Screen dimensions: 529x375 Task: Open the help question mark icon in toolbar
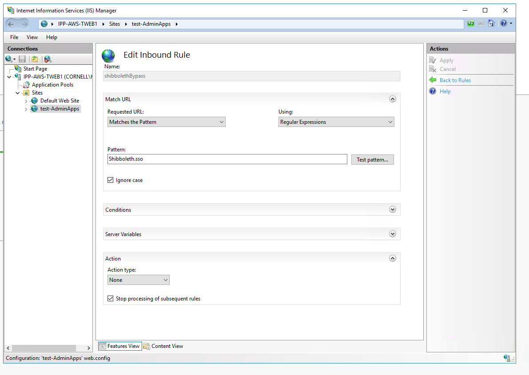(x=503, y=23)
